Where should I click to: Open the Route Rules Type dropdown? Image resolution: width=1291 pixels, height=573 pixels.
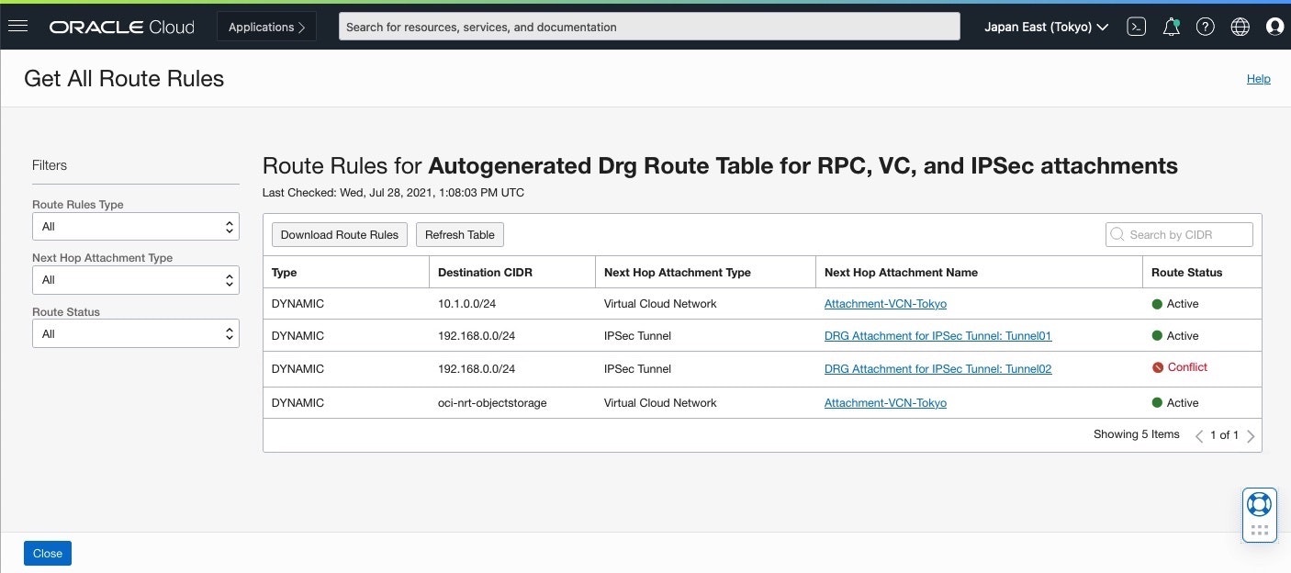point(136,227)
